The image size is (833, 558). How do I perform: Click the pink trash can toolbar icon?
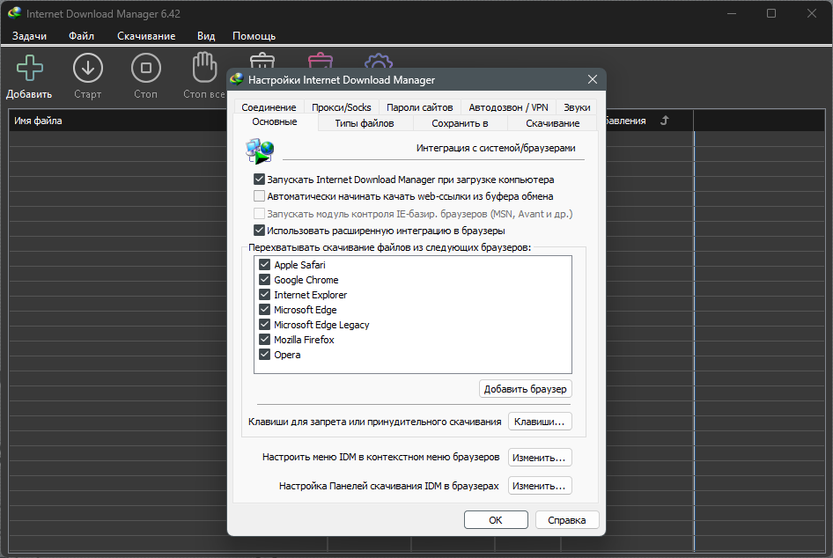(320, 61)
